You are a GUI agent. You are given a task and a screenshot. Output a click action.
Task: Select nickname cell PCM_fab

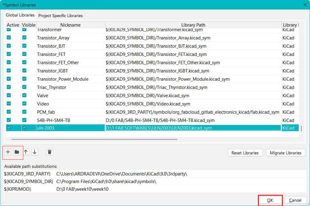click(x=70, y=112)
